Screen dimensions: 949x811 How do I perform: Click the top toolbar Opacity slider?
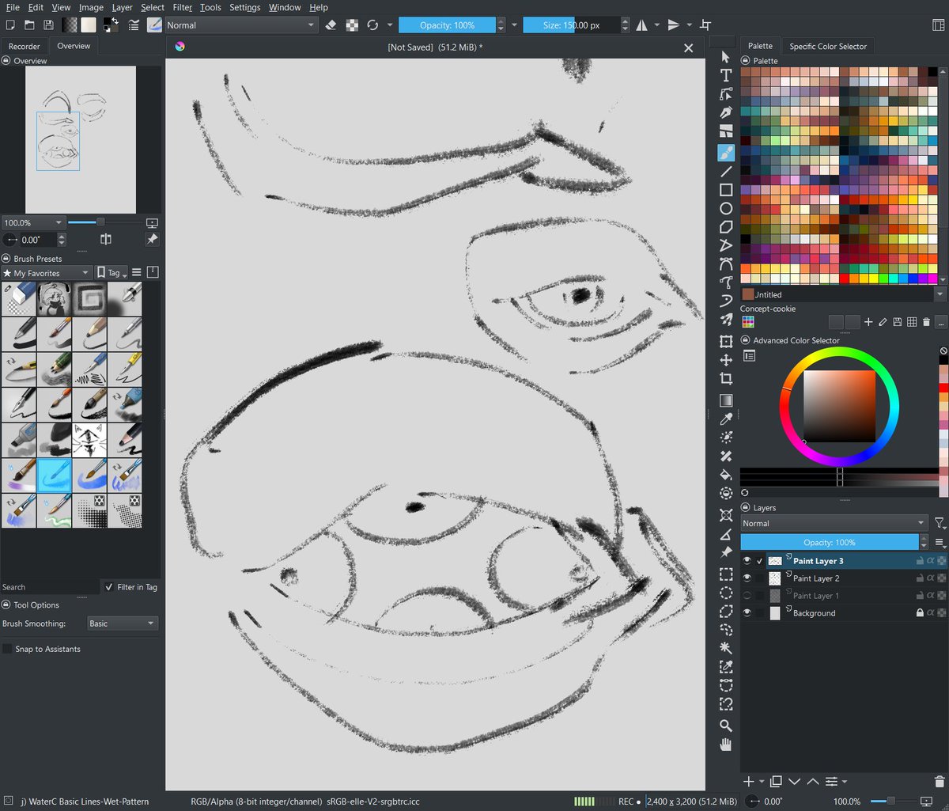tap(447, 25)
